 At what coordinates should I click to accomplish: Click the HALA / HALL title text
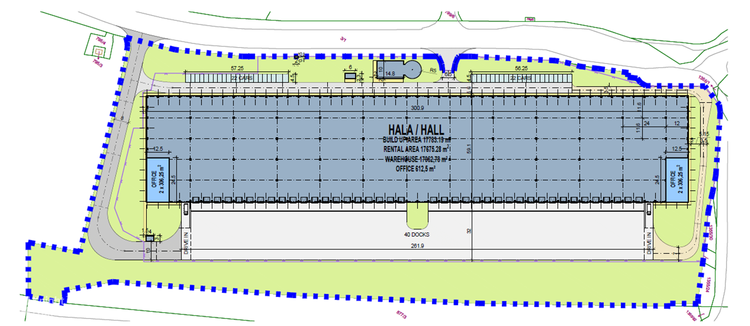click(x=416, y=130)
